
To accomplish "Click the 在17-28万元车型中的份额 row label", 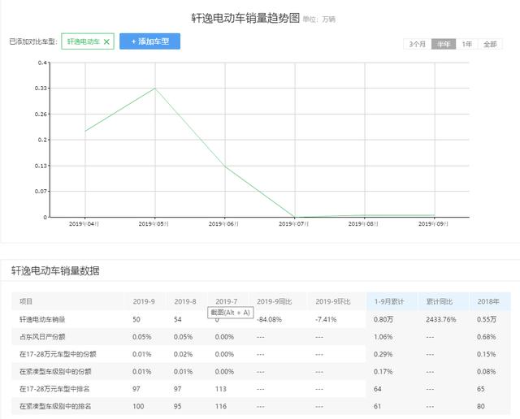I will (58, 354).
